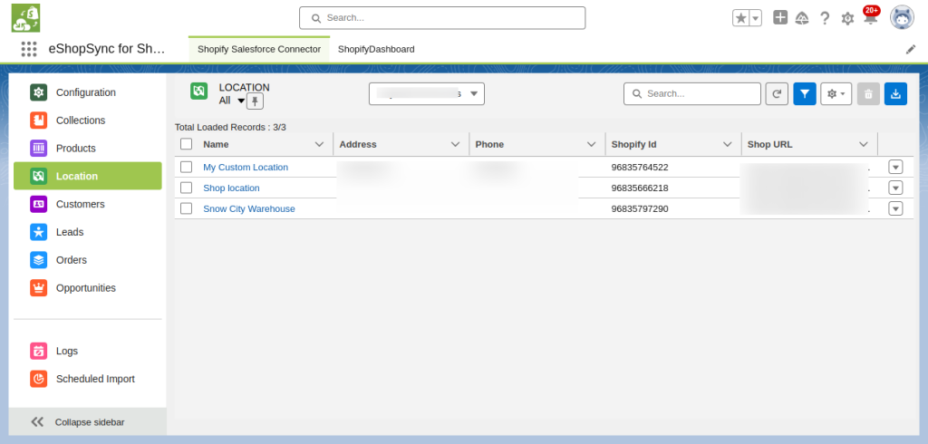Pin the current list view

(x=255, y=101)
